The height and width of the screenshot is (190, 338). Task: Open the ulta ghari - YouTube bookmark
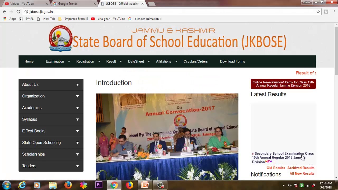(108, 19)
